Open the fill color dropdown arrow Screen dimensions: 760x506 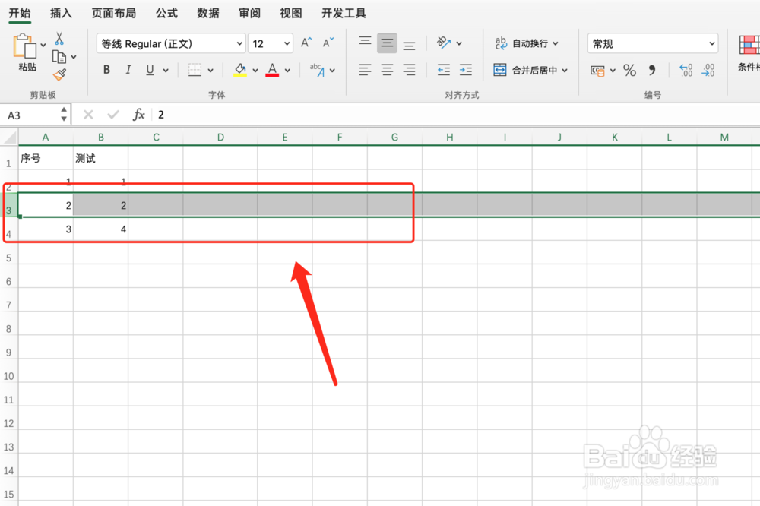(x=255, y=70)
